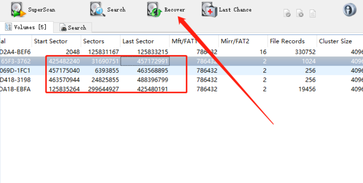The image size is (363, 183).
Task: Select the volume row D2A4-BEF6
Action: (x=181, y=52)
